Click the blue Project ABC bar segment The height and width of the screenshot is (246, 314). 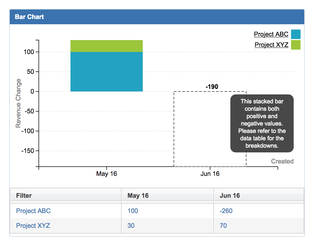pos(106,72)
